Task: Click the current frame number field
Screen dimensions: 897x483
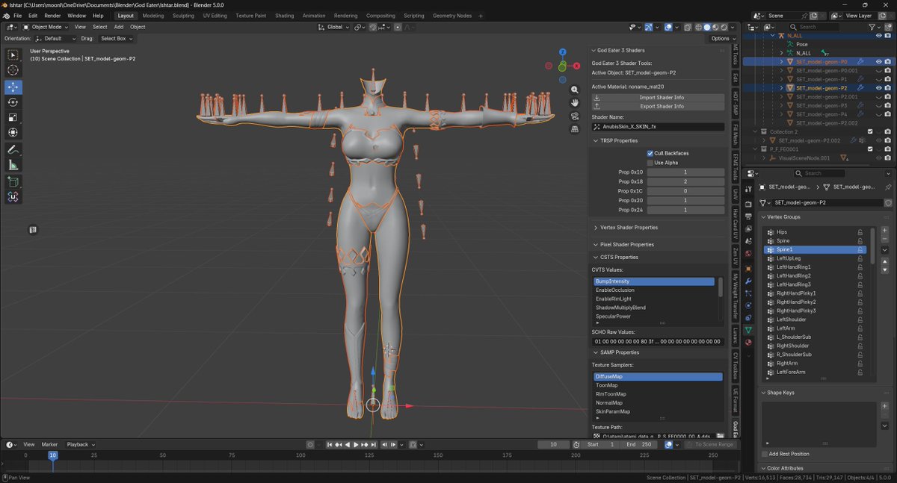Action: pyautogui.click(x=554, y=444)
